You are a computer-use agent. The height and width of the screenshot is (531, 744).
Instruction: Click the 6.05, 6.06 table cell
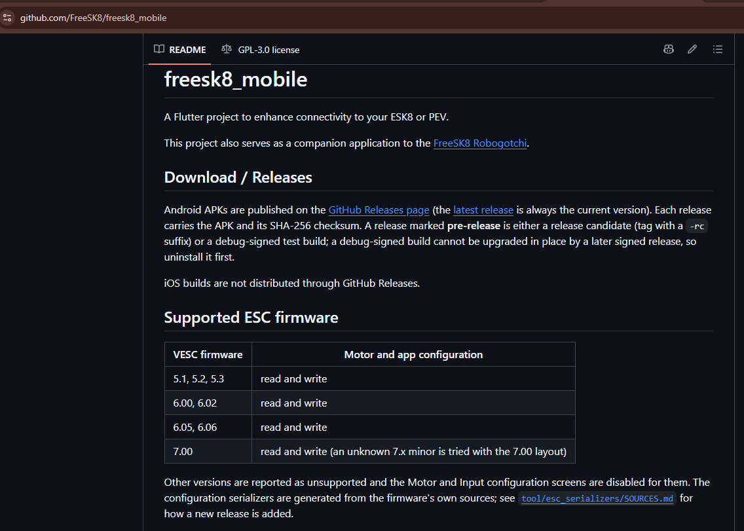(x=208, y=427)
